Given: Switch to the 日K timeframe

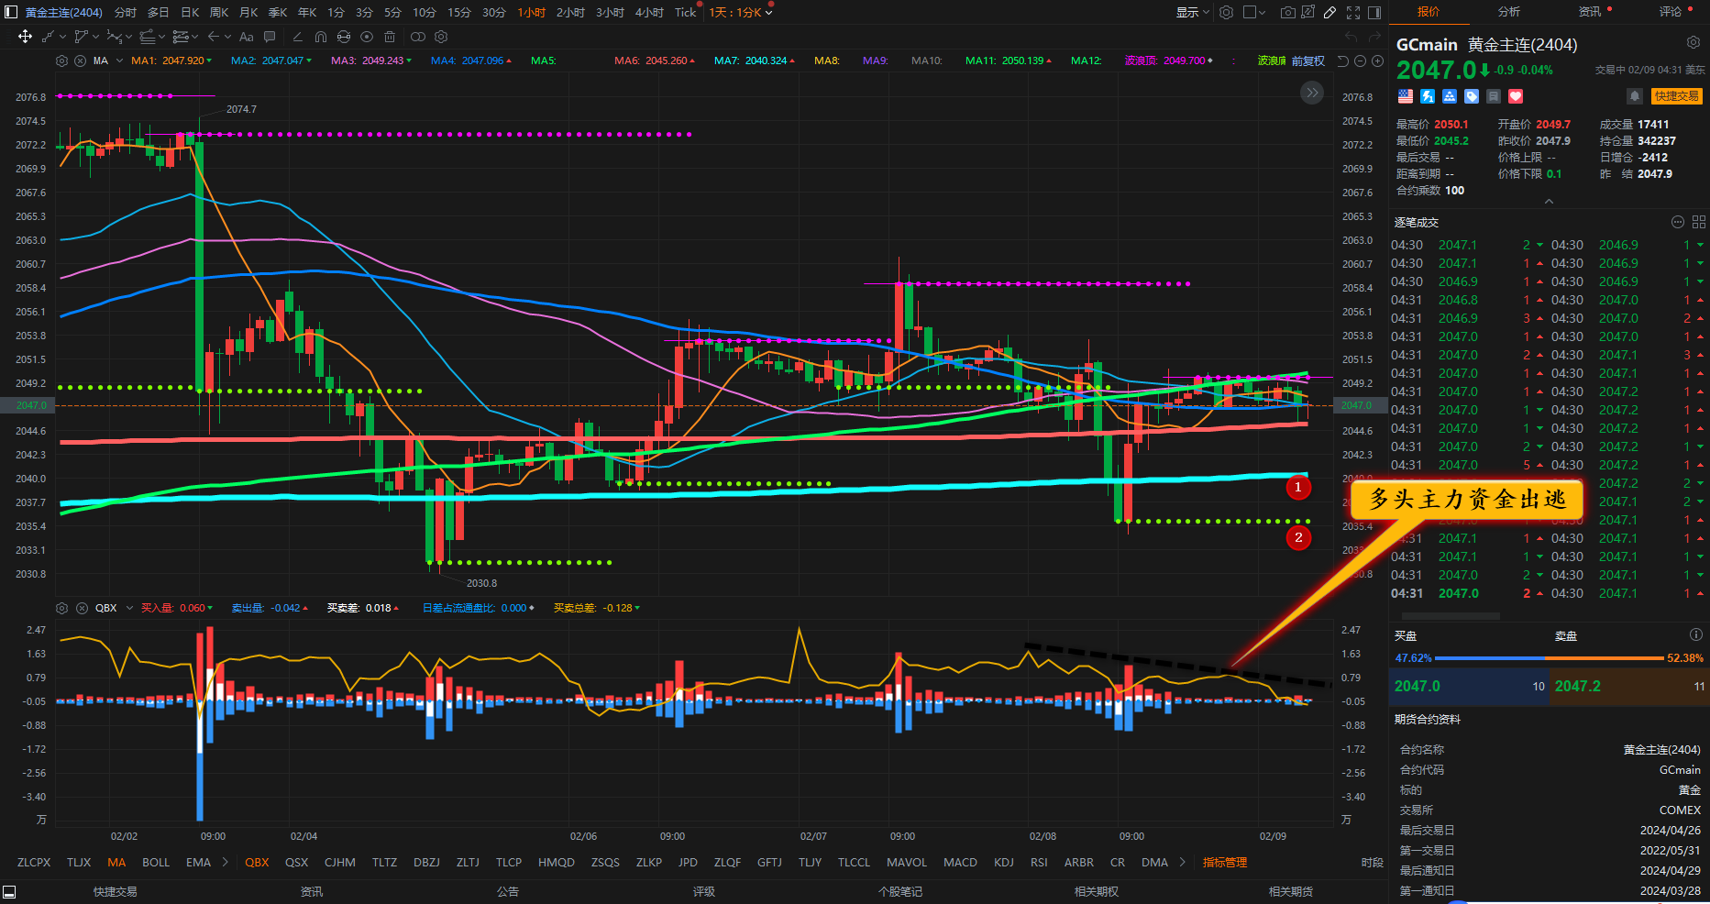Looking at the screenshot, I should [190, 12].
